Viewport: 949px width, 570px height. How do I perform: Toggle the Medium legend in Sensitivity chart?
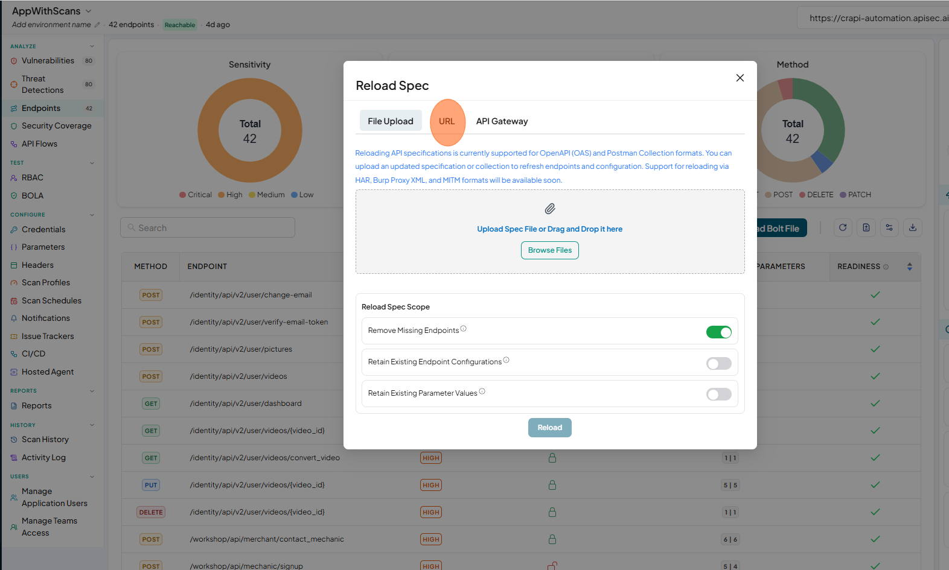[x=267, y=195]
